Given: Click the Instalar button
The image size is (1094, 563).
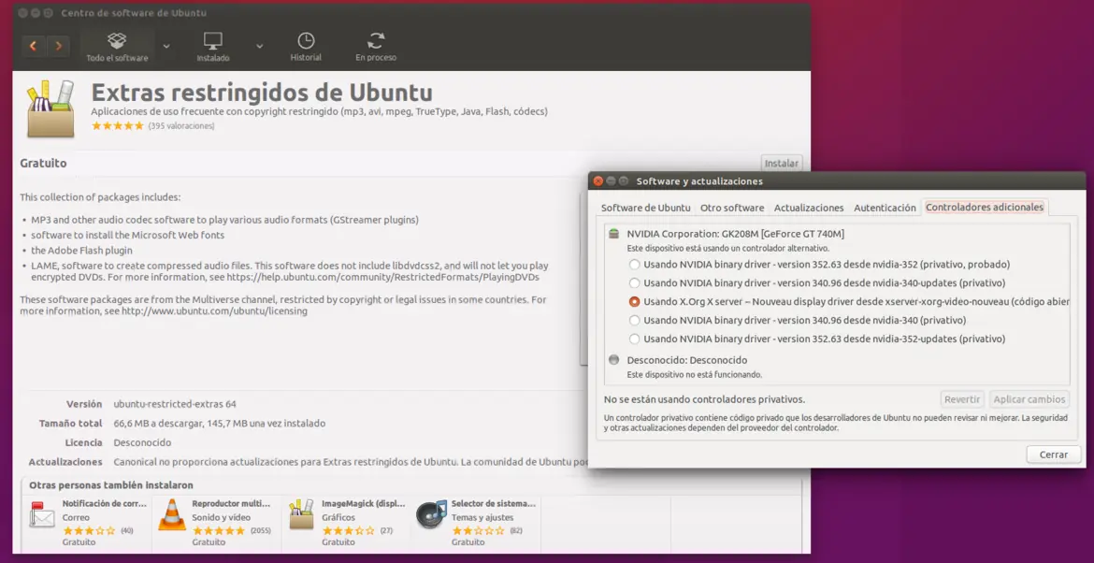Looking at the screenshot, I should pos(782,164).
